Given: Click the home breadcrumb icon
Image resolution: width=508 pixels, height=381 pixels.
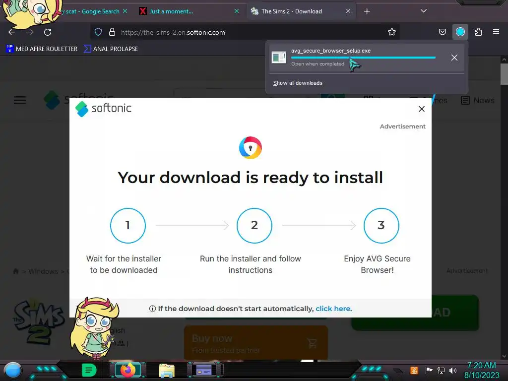Looking at the screenshot, I should [15, 271].
